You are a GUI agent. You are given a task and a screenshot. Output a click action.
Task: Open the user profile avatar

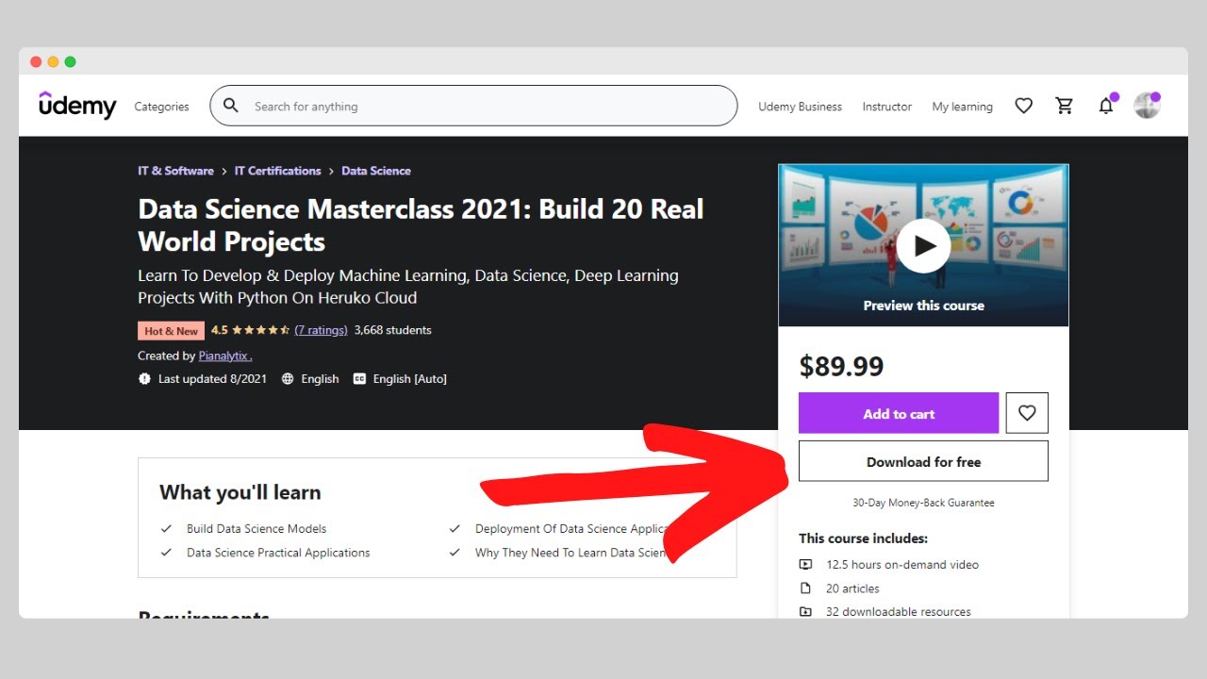point(1147,106)
